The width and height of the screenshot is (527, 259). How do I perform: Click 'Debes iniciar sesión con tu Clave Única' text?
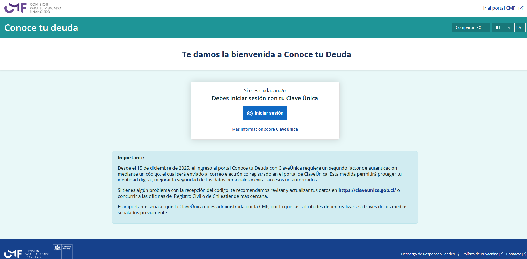265,98
